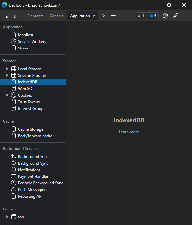Viewport: 192px width, 225px height.
Task: Click the Session Storage grid icon
Action: point(14,76)
